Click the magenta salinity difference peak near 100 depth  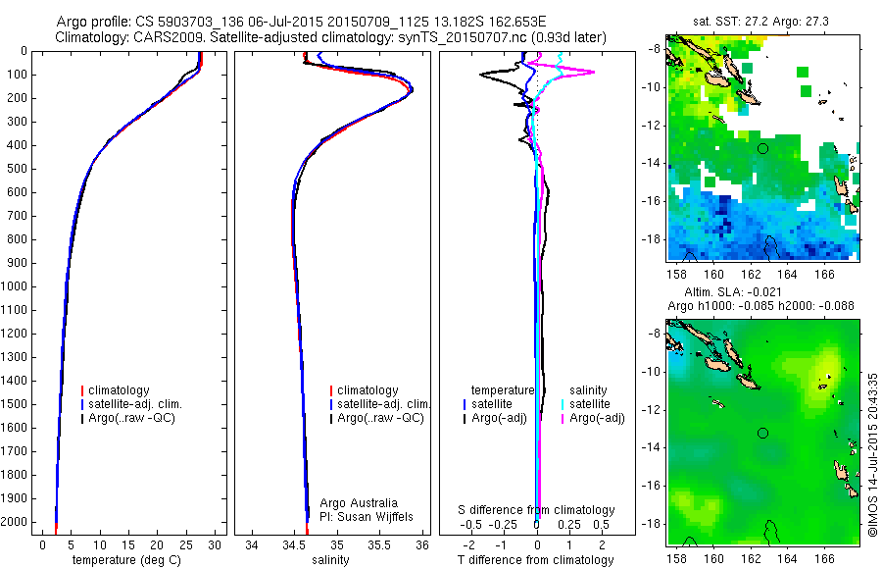[592, 72]
